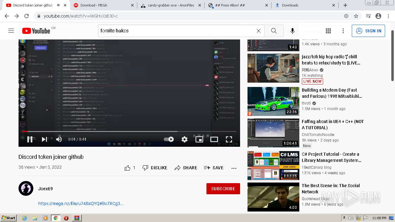The image size is (395, 222).
Task: Open a new browser tab
Action: point(345,5)
